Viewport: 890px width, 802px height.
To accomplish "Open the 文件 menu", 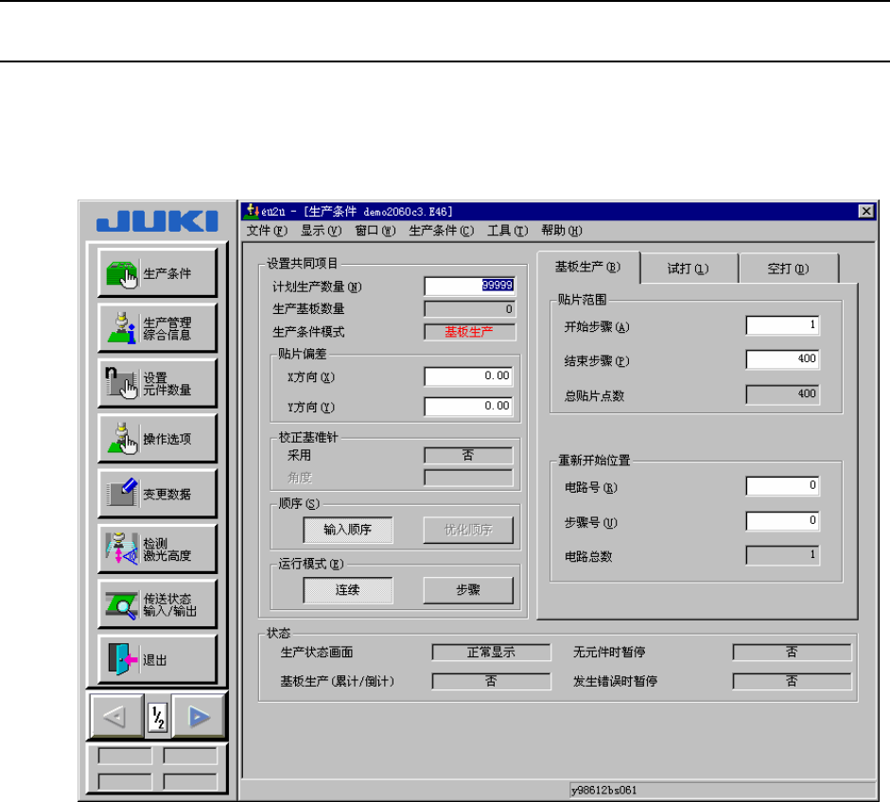I will click(x=269, y=230).
